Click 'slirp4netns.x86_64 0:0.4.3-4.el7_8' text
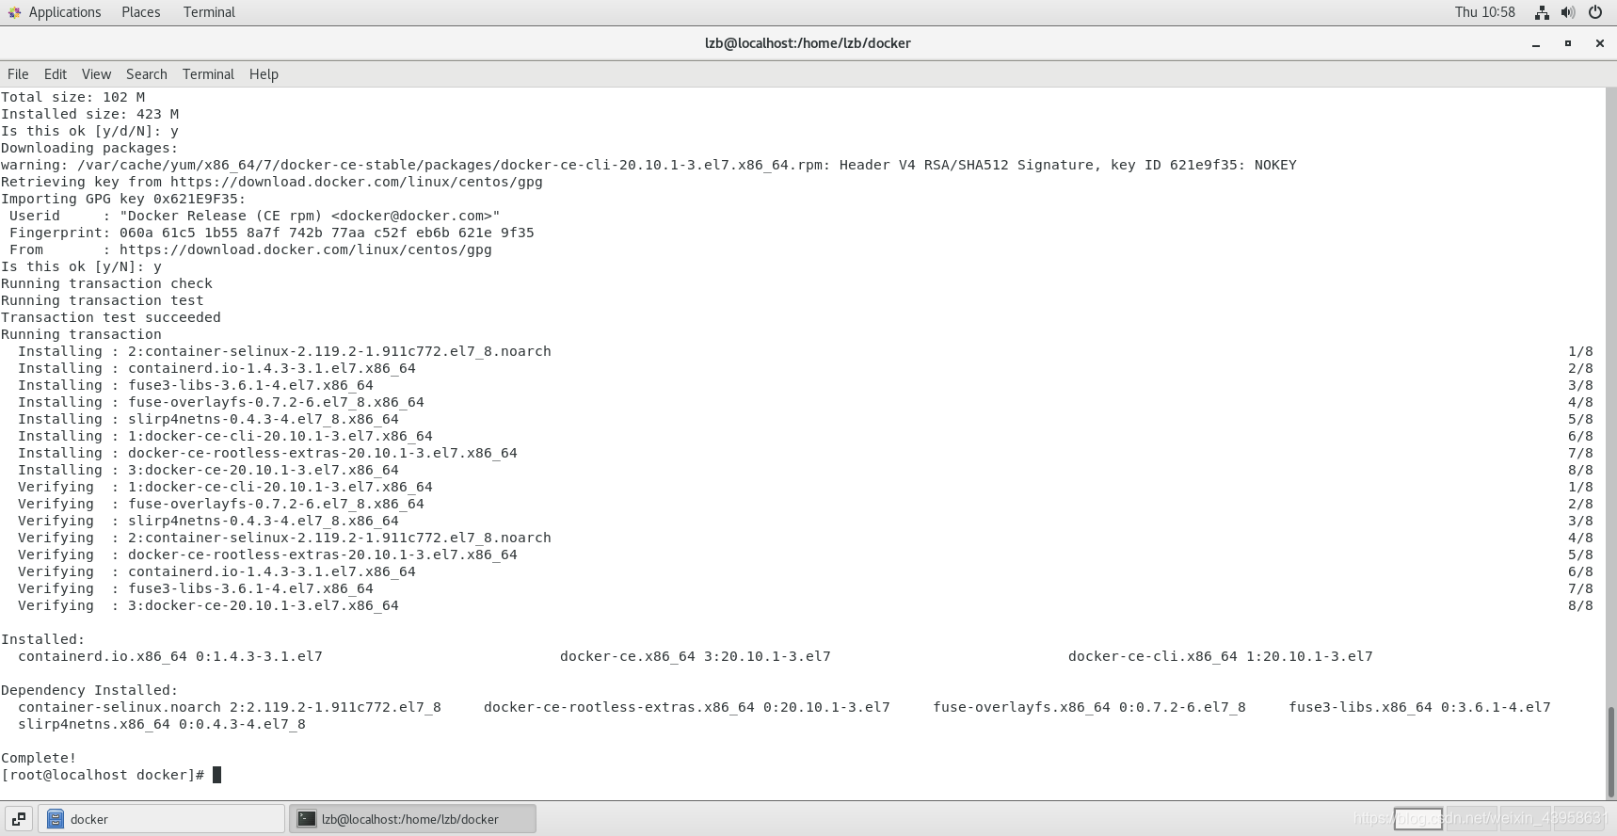The height and width of the screenshot is (836, 1617). click(x=162, y=724)
